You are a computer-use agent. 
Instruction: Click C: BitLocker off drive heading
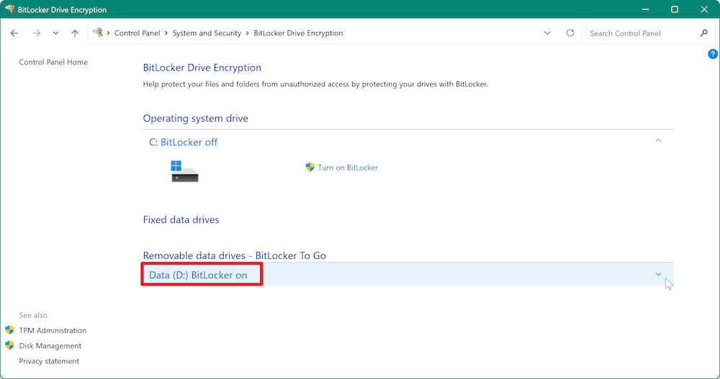183,142
